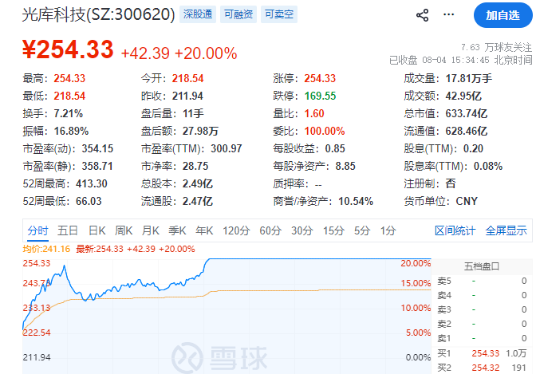Switch to the 月K chart tab
This screenshot has width=536, height=374.
point(151,230)
